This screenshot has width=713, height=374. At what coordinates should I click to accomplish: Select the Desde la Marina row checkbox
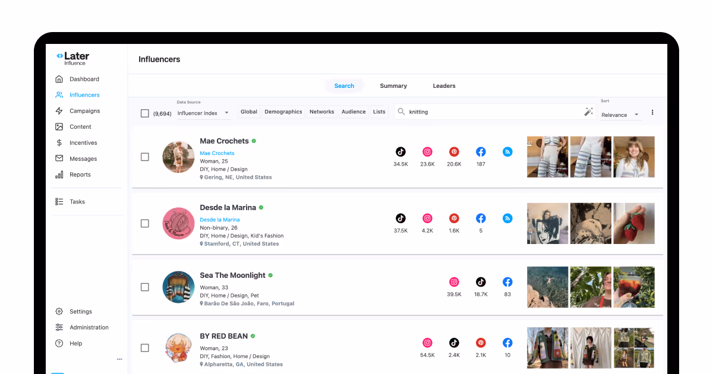coord(144,223)
